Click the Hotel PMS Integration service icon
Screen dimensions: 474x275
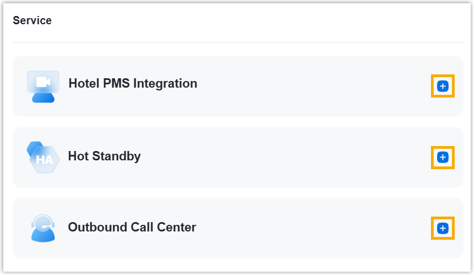pyautogui.click(x=43, y=87)
